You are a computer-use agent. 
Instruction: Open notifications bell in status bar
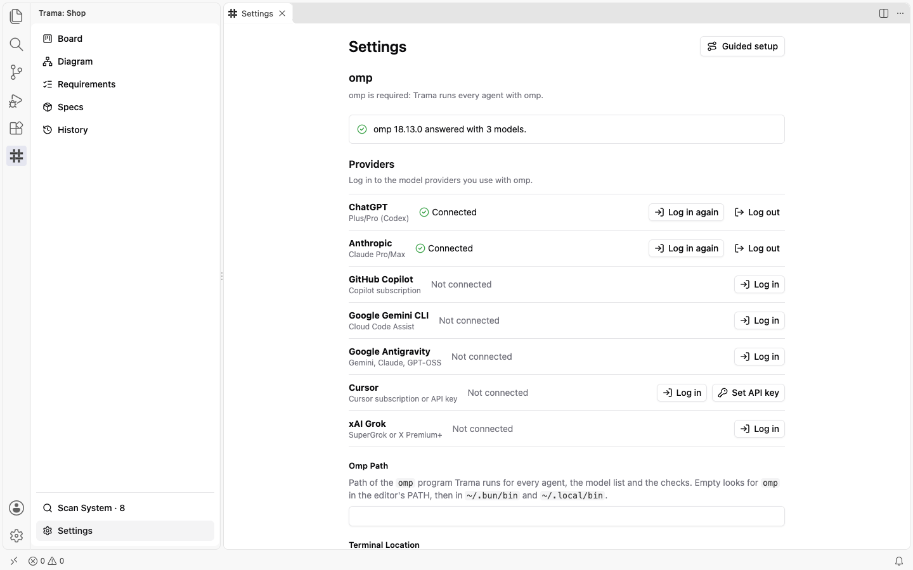[x=899, y=561]
